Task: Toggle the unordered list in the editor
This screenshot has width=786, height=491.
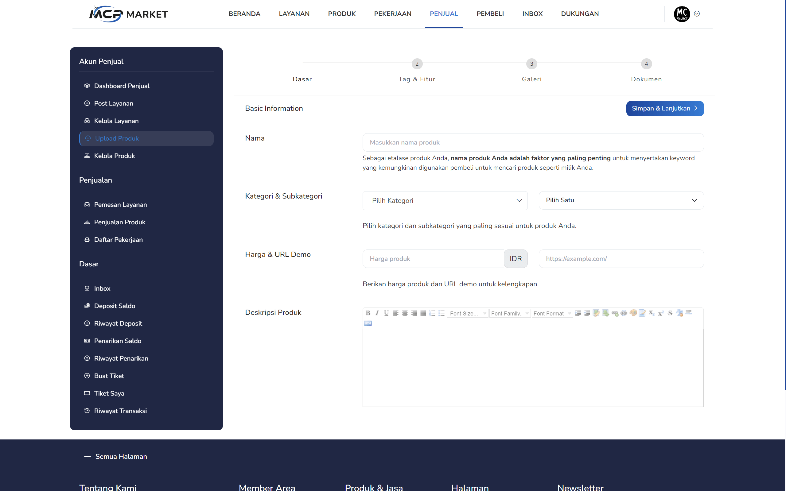Action: click(442, 313)
